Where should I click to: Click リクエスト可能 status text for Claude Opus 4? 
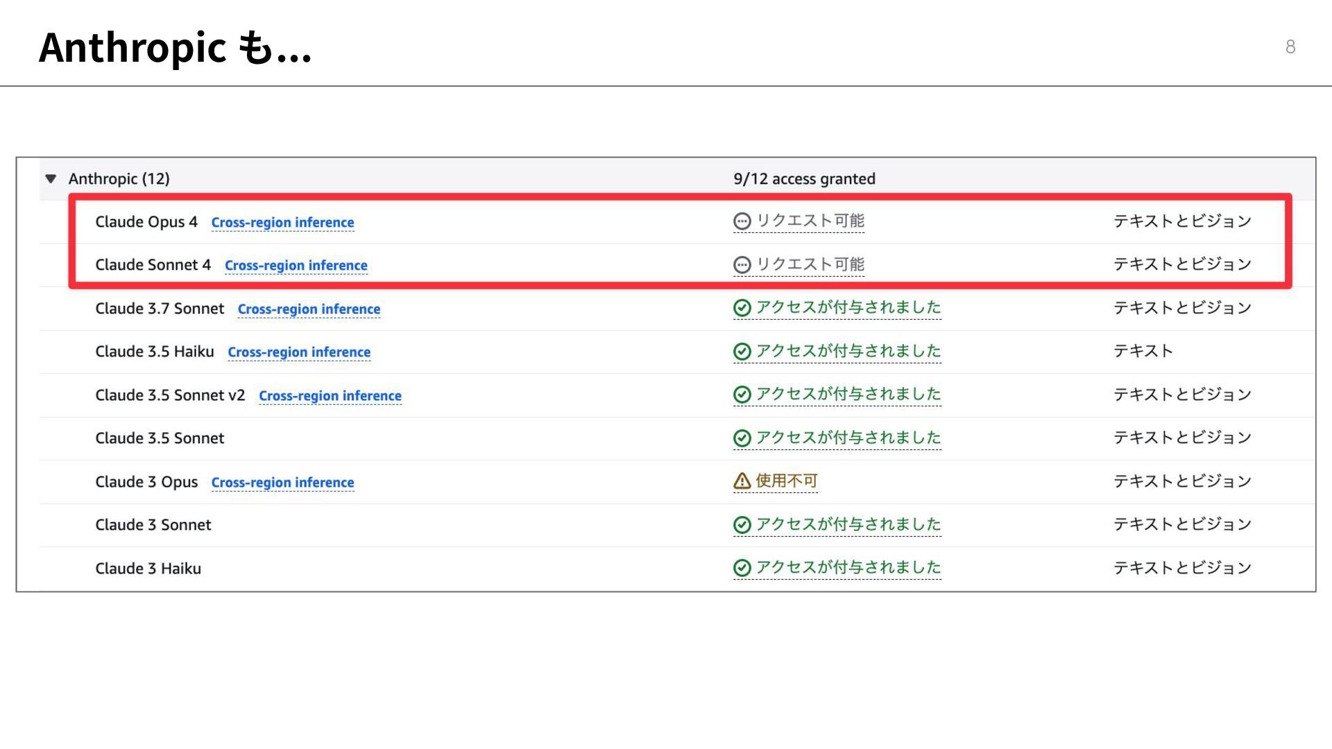point(810,221)
